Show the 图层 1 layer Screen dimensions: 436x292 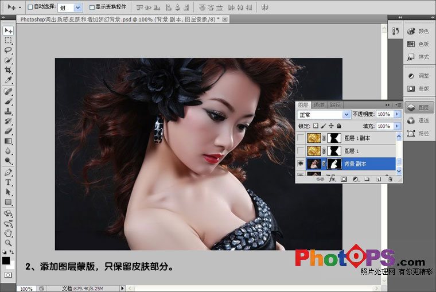point(301,151)
